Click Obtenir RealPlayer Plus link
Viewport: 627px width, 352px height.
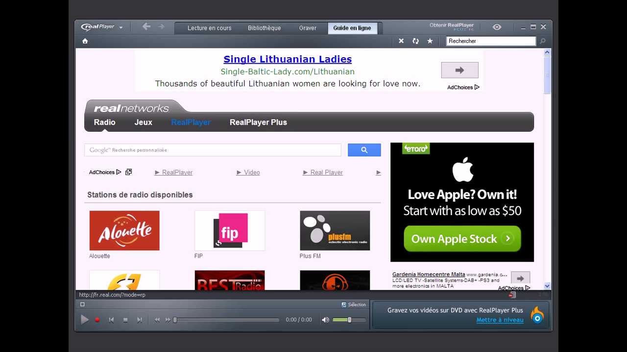point(452,27)
